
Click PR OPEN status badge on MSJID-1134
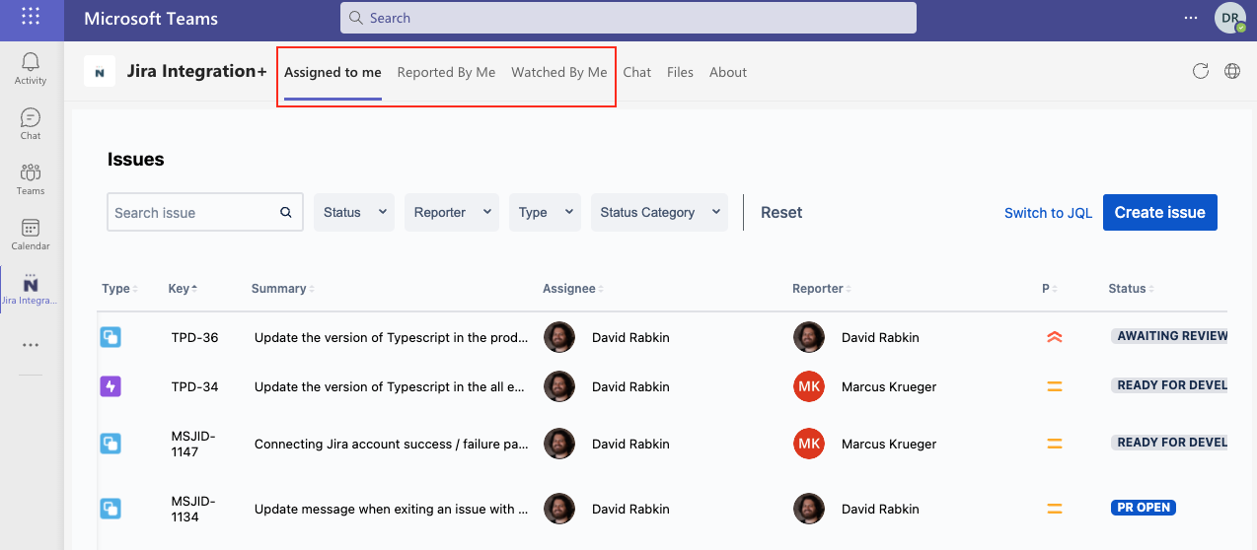pos(1144,508)
